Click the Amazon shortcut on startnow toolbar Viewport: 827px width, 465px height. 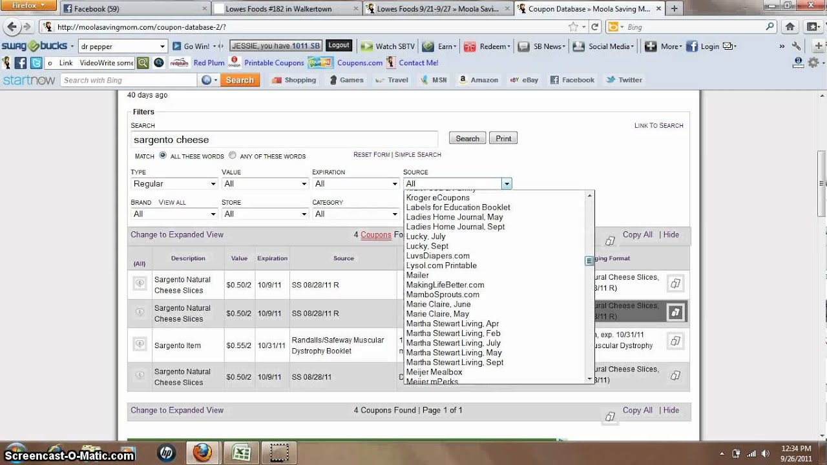(x=478, y=80)
